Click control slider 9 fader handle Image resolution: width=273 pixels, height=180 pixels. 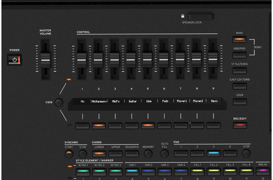point(213,59)
